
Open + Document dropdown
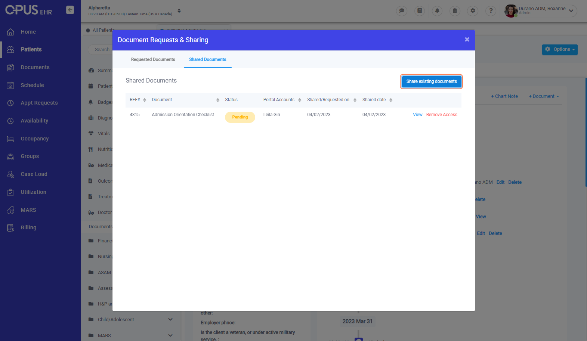[544, 96]
